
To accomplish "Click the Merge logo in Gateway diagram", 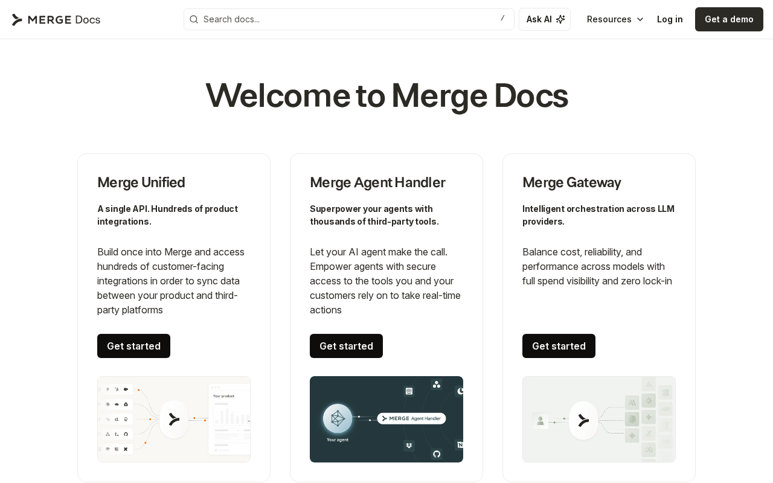I will (583, 420).
